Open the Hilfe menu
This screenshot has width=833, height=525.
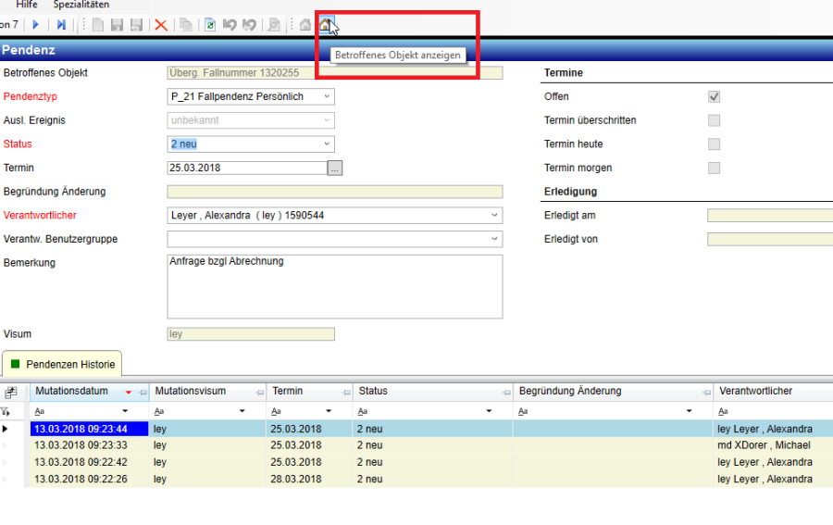tap(27, 5)
